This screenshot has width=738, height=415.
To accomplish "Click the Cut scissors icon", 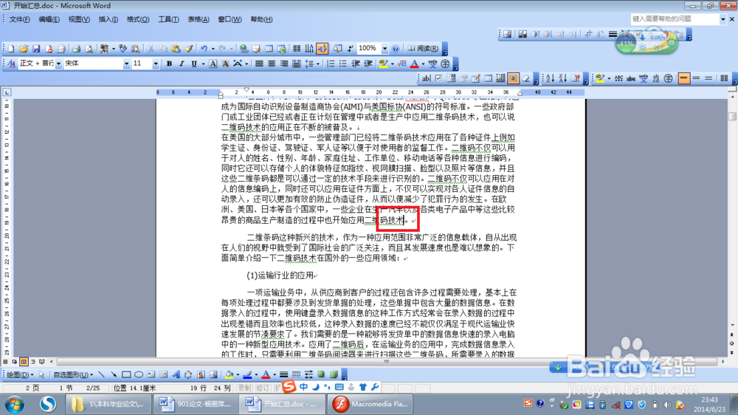I will [151, 49].
